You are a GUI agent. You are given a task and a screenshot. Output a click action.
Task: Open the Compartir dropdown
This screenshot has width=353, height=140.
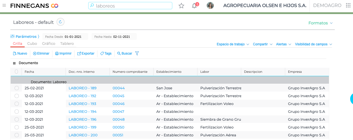click(263, 44)
